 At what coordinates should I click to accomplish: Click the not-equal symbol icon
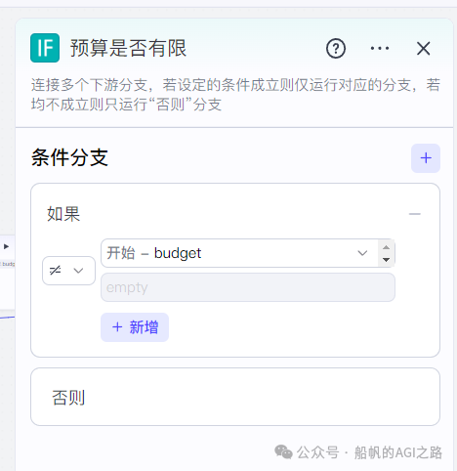(x=55, y=271)
